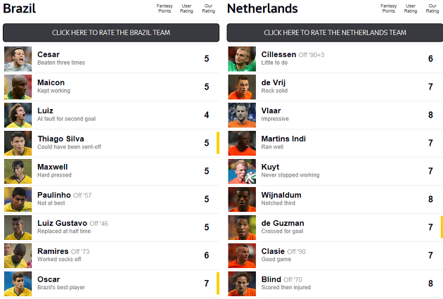Select Vlaar's rating score of 8
443x299 pixels.
(x=430, y=115)
